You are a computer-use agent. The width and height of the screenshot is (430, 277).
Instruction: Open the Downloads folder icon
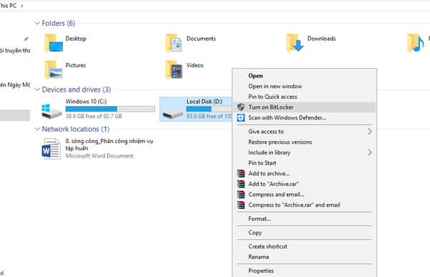tap(295, 43)
